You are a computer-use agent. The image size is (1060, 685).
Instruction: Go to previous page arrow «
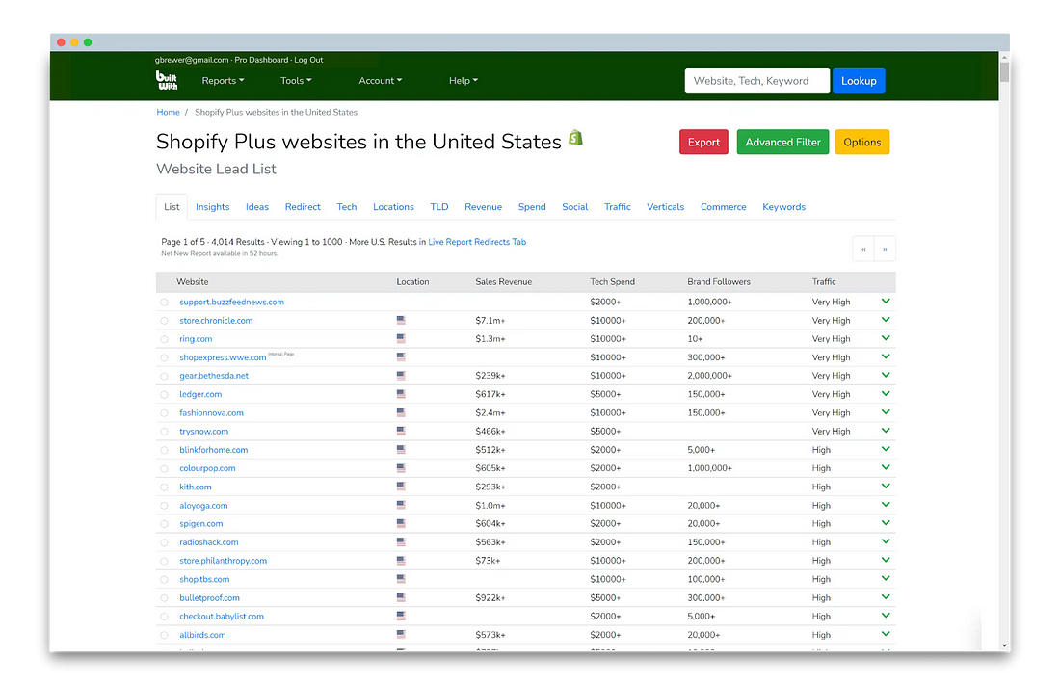click(x=863, y=250)
